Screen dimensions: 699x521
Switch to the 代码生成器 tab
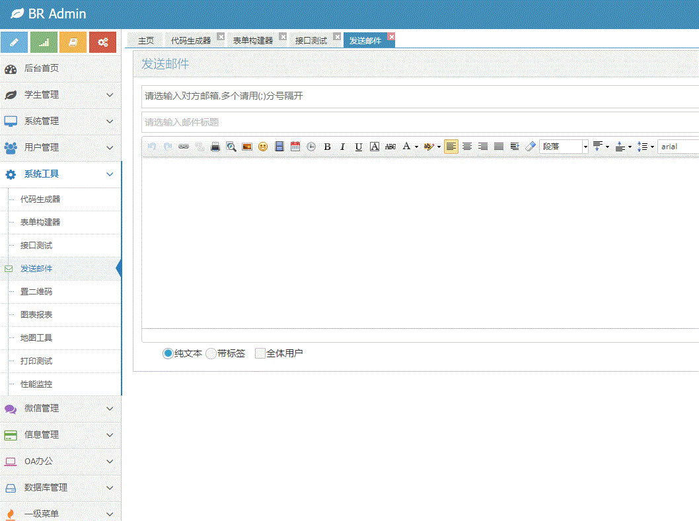(x=191, y=40)
